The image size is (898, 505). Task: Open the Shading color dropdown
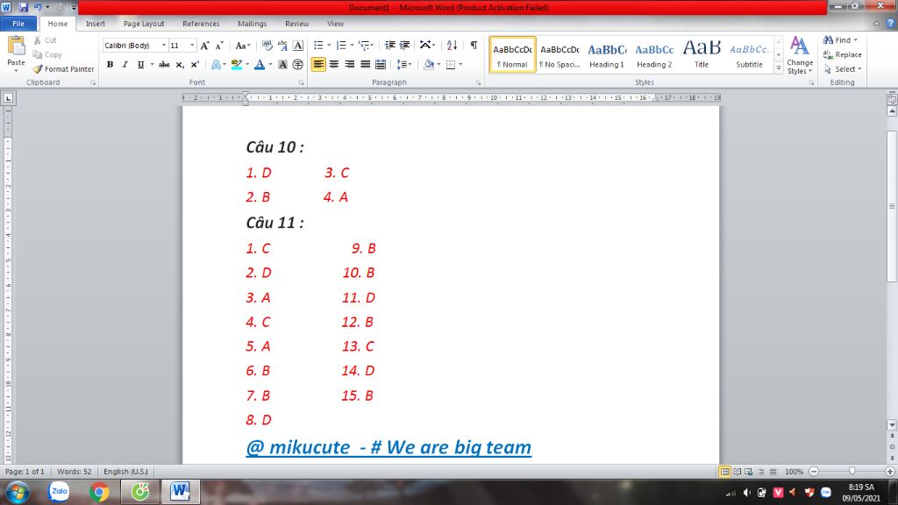click(x=438, y=65)
